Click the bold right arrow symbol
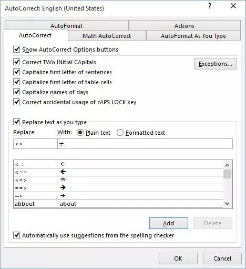 [x=63, y=187]
